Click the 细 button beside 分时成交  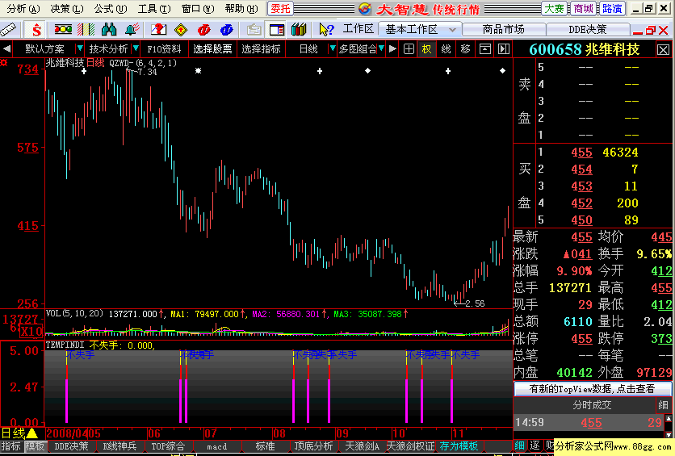pos(663,405)
